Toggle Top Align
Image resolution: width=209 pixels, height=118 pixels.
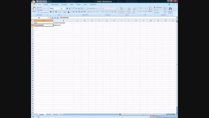[73, 9]
